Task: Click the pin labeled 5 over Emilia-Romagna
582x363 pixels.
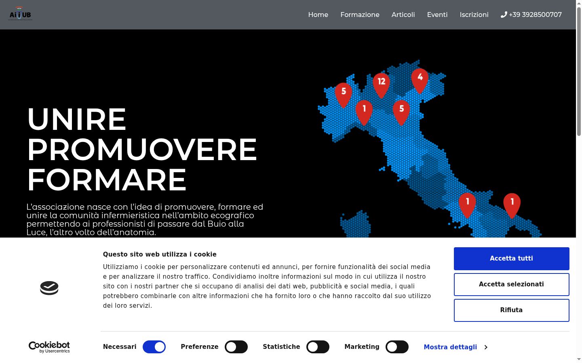Action: [x=401, y=113]
